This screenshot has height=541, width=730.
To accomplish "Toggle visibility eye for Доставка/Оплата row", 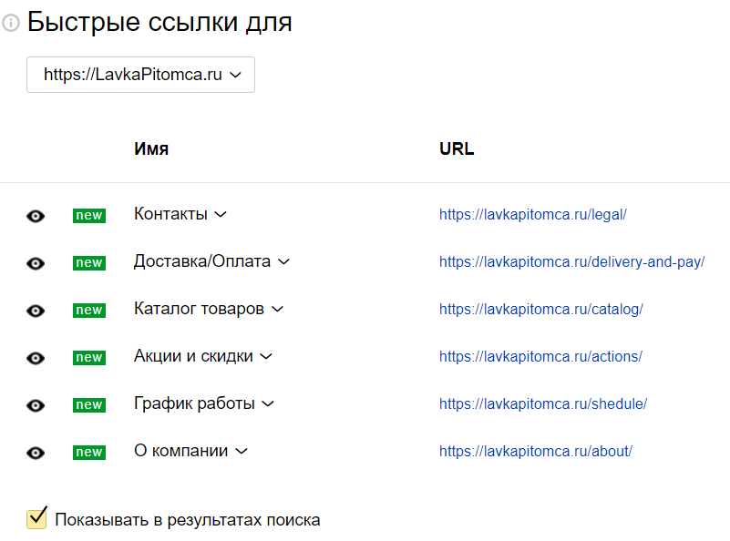I will [x=36, y=263].
